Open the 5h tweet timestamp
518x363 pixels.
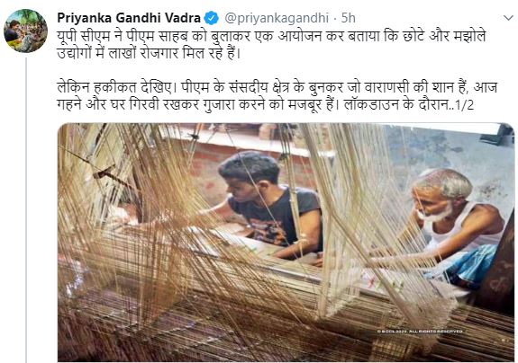[x=349, y=18]
